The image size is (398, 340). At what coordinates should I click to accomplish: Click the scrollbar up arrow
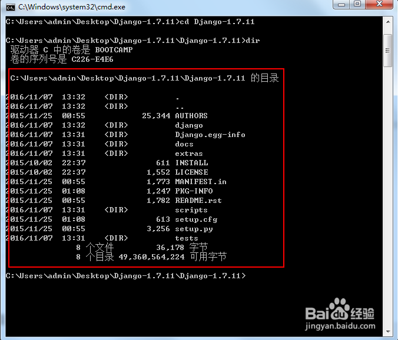[388, 22]
